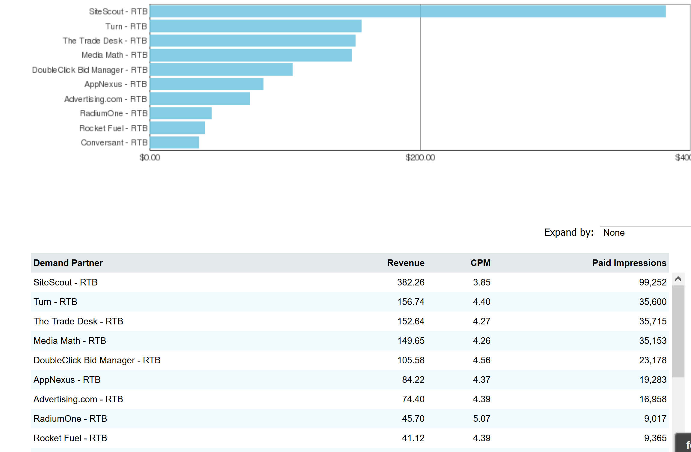Click the Conversant - RTB chart bar
Image resolution: width=691 pixels, height=452 pixels.
[174, 142]
